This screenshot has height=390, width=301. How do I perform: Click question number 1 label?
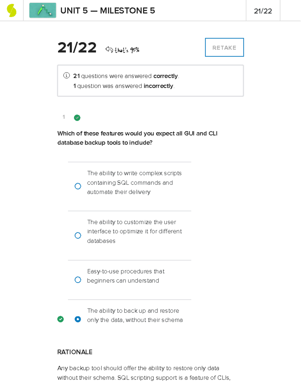point(64,117)
